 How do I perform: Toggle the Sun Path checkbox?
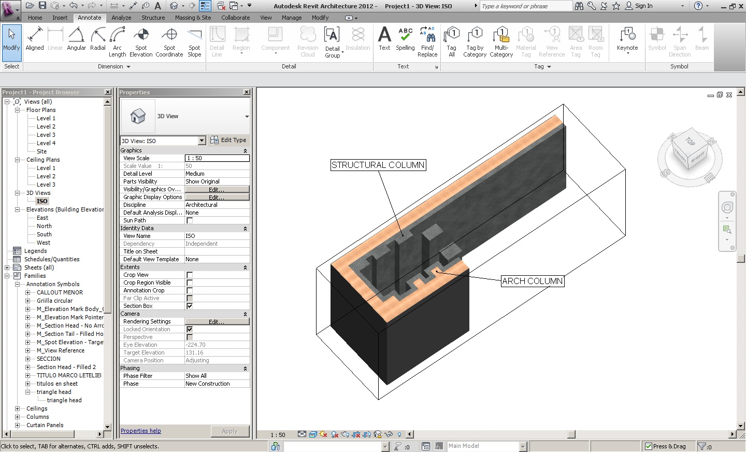coord(190,220)
